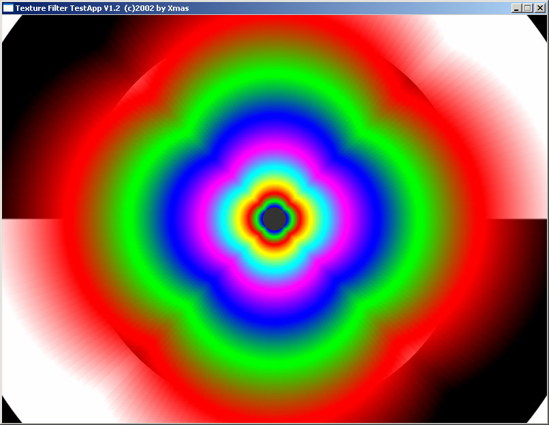
Task: Click the dark gray circle at the tunnel center
Action: [x=275, y=219]
